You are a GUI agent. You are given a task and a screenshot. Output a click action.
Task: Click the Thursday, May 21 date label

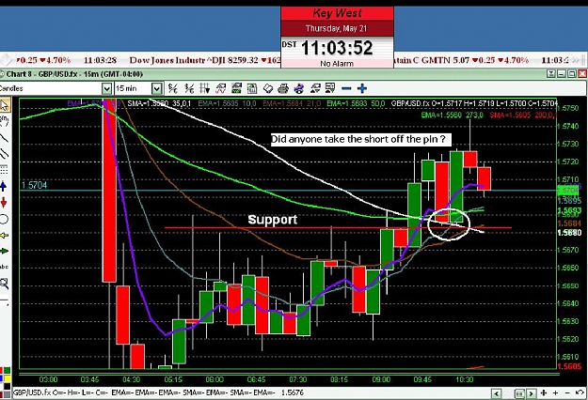(x=336, y=28)
